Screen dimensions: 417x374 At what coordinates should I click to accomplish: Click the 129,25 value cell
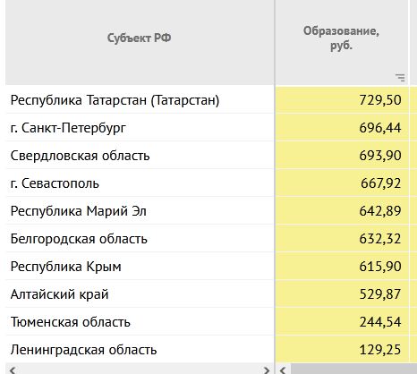tap(342, 350)
